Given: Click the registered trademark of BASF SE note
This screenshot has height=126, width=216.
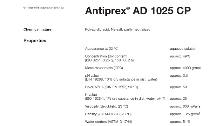Looking at the screenshot, I should (x=44, y=8).
